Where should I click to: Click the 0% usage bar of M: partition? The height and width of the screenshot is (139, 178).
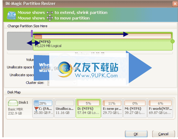click(135, 103)
